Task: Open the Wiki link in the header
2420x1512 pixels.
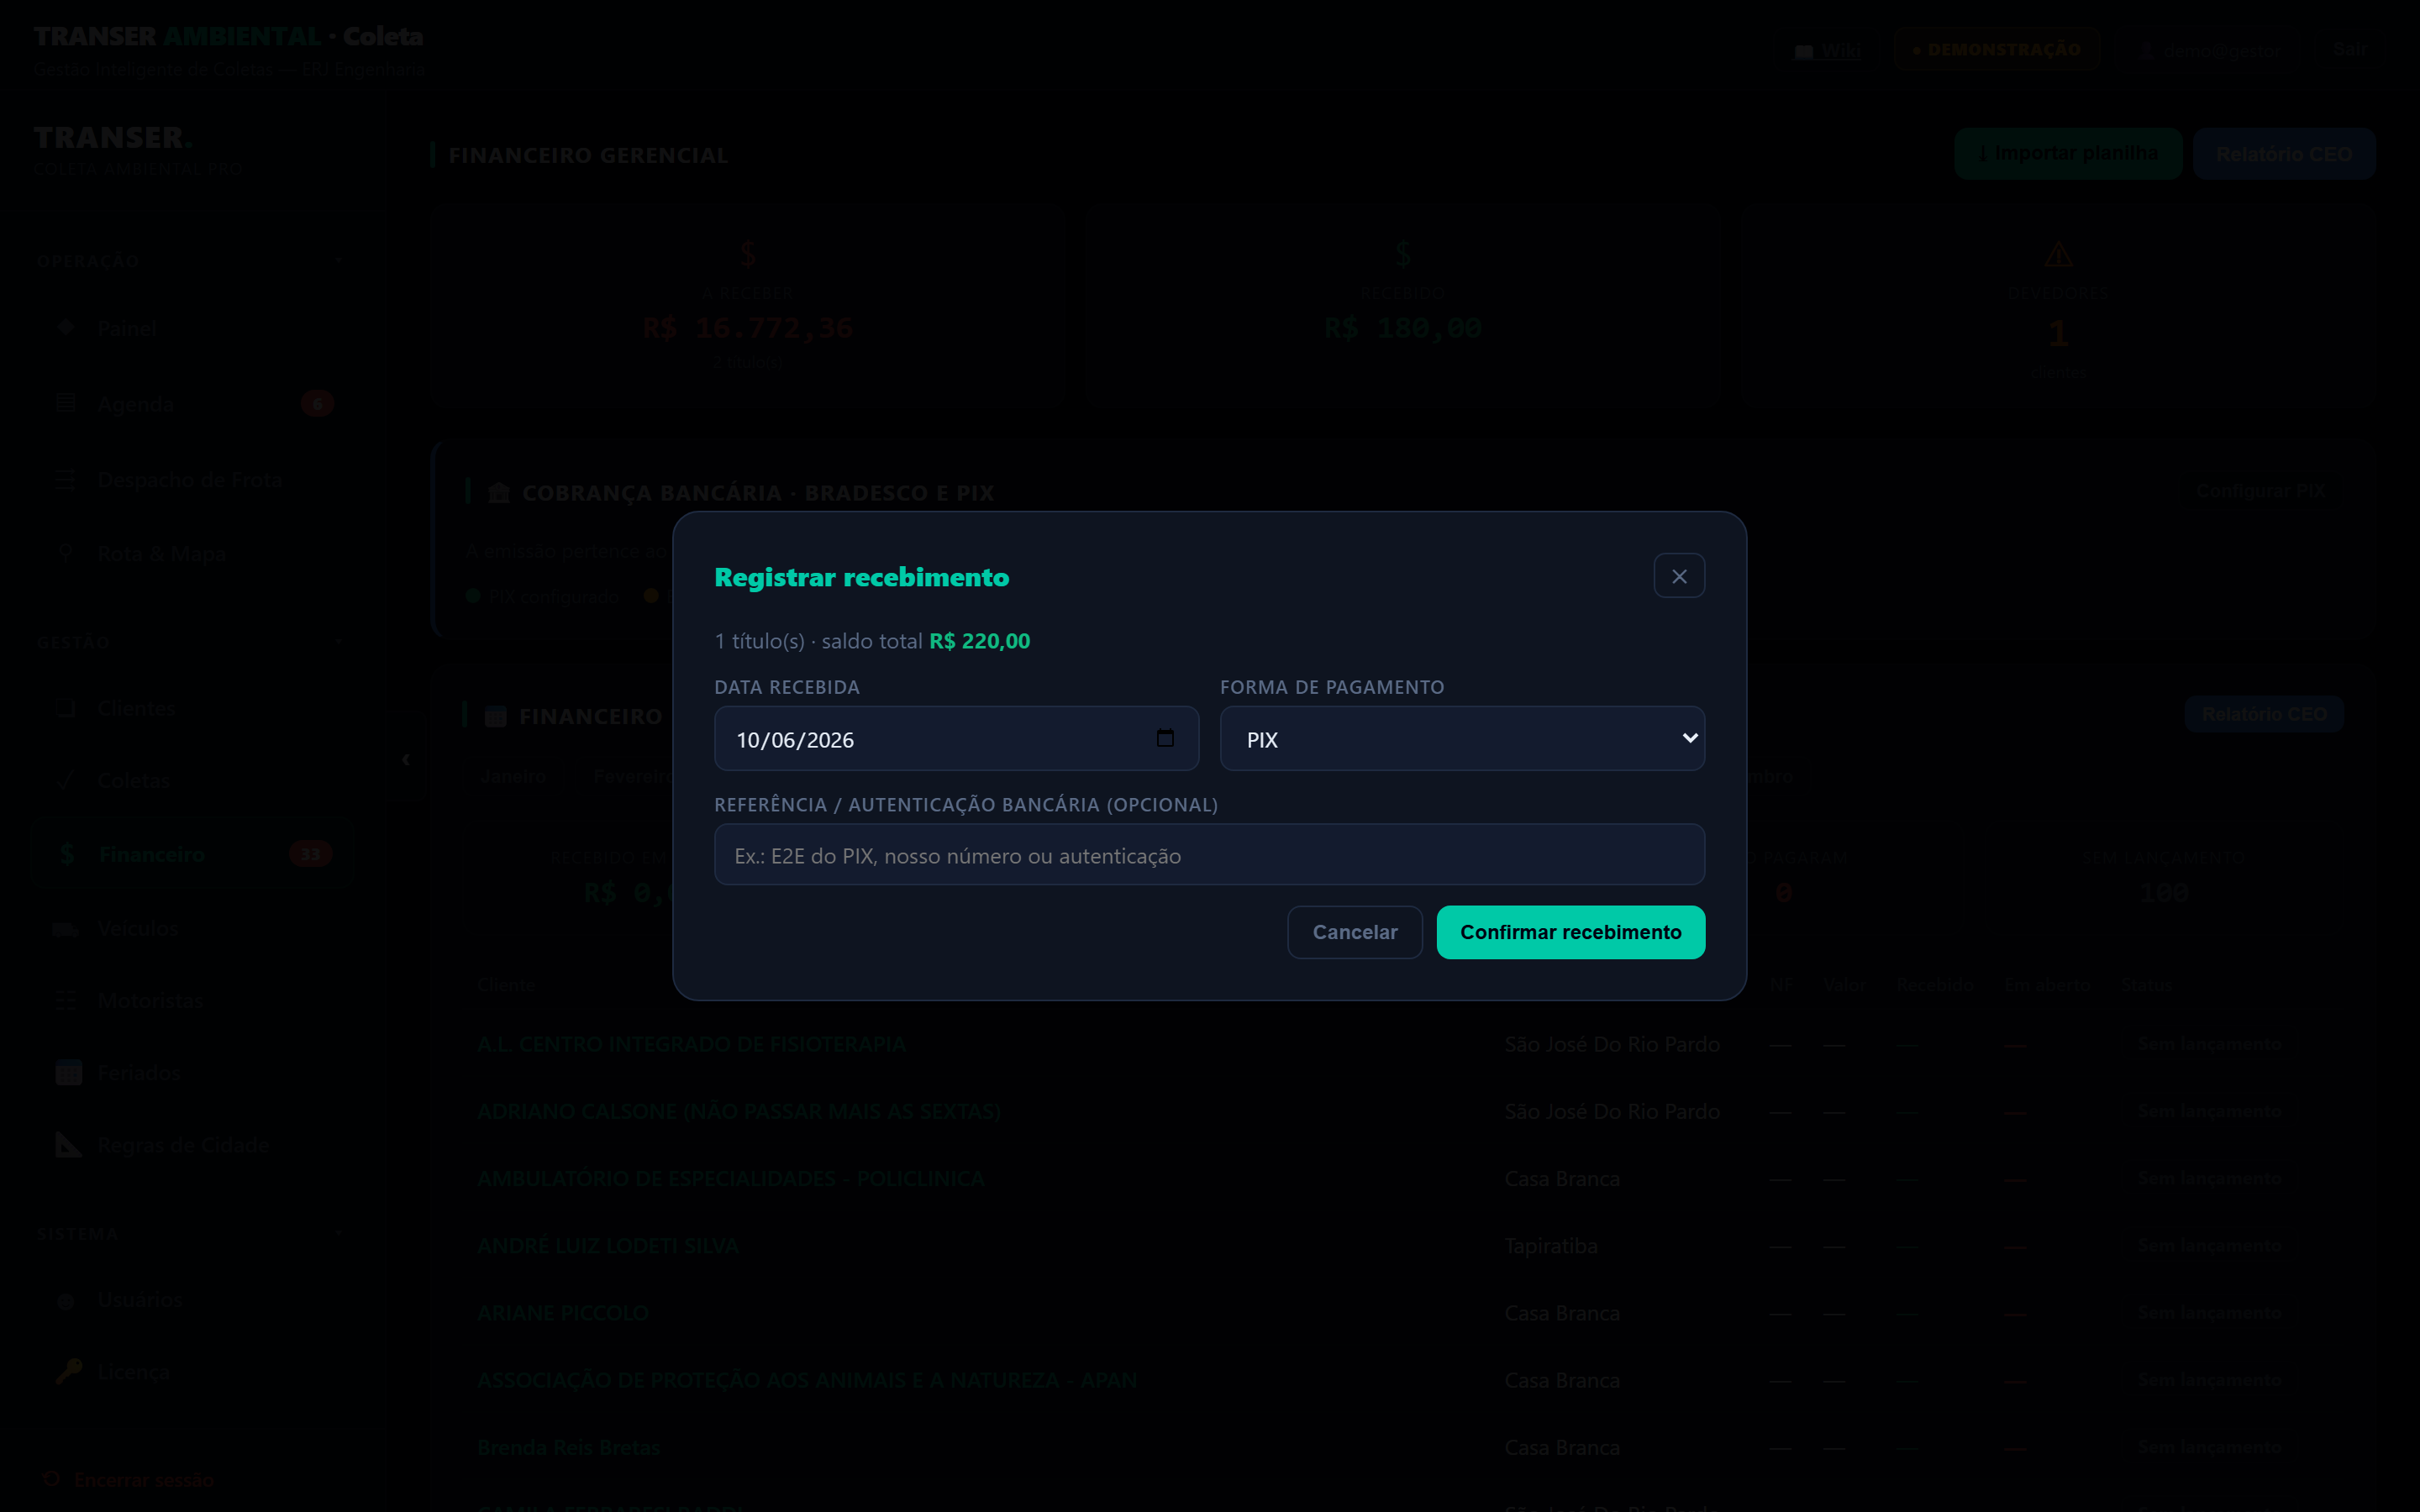Action: (1827, 50)
